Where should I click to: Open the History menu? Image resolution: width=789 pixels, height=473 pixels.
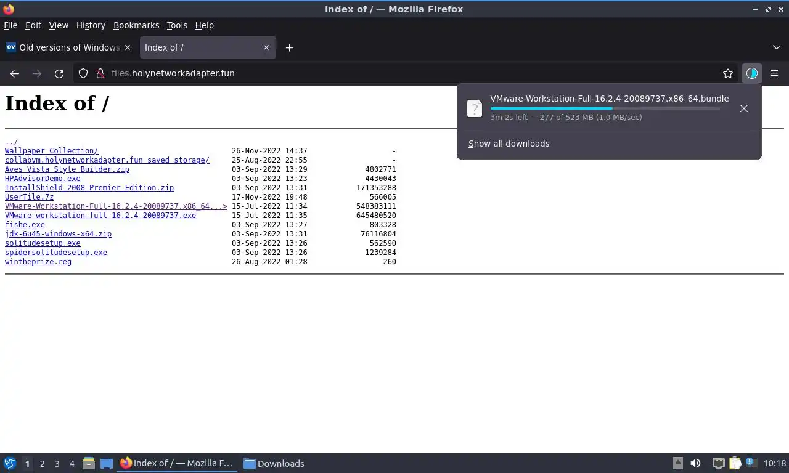[91, 25]
